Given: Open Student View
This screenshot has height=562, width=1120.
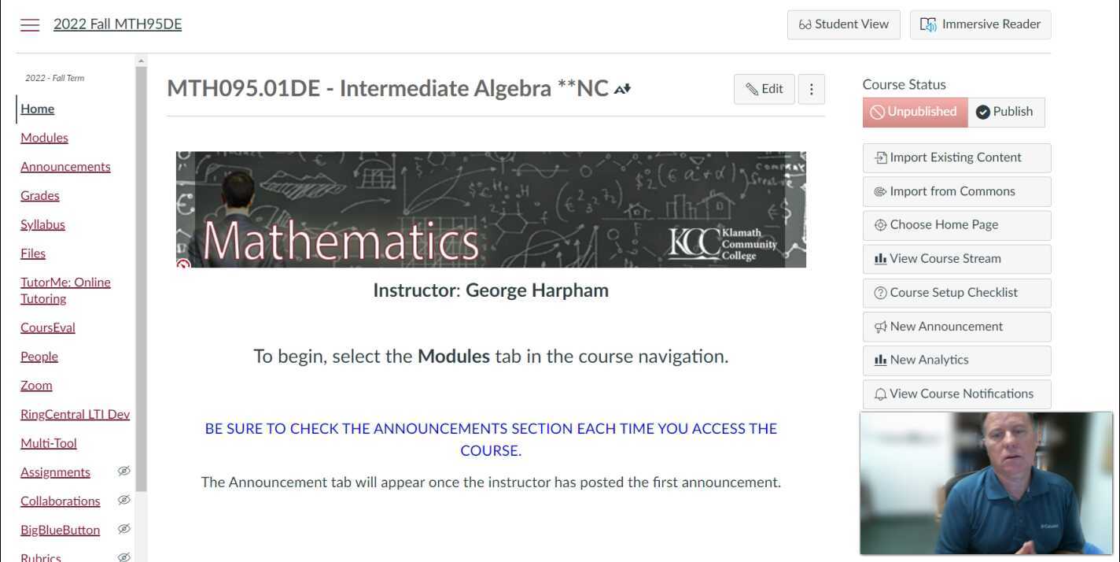Looking at the screenshot, I should click(x=843, y=24).
